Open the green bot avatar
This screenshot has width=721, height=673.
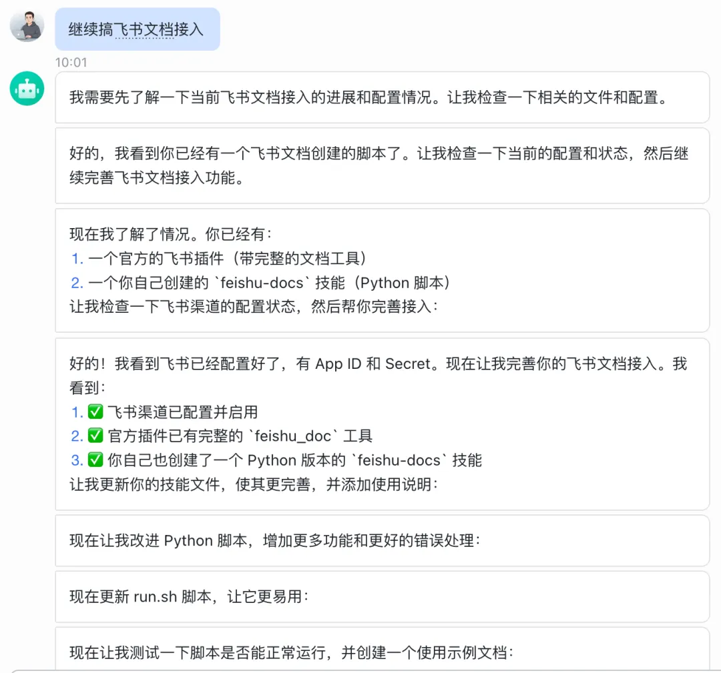coord(27,88)
